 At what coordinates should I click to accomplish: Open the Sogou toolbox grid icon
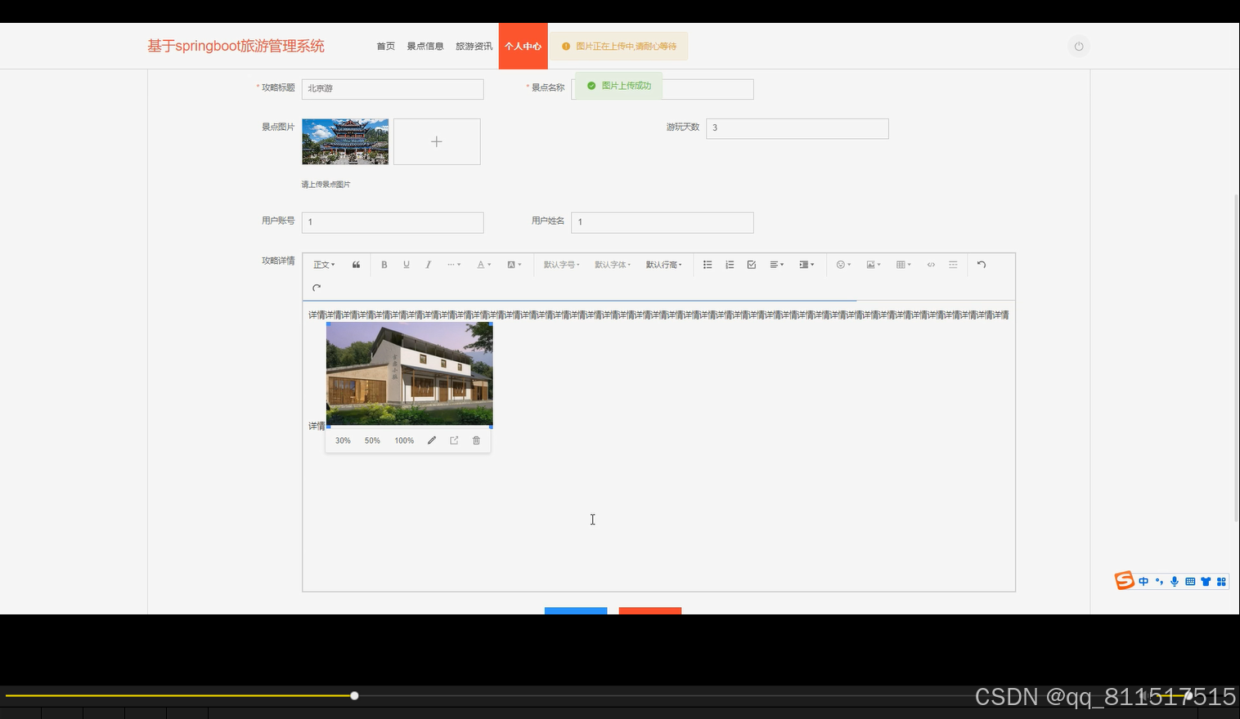pyautogui.click(x=1221, y=582)
